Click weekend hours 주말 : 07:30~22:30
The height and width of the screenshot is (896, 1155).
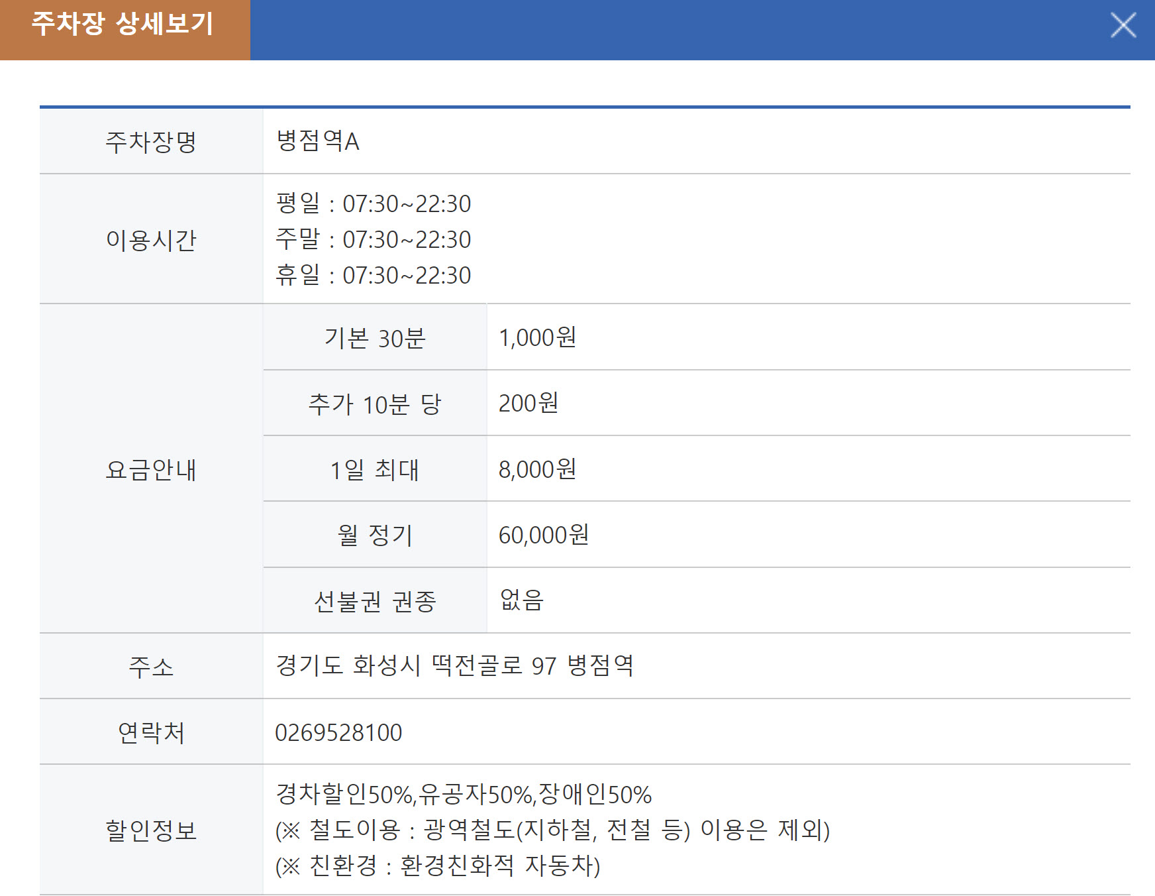point(373,239)
